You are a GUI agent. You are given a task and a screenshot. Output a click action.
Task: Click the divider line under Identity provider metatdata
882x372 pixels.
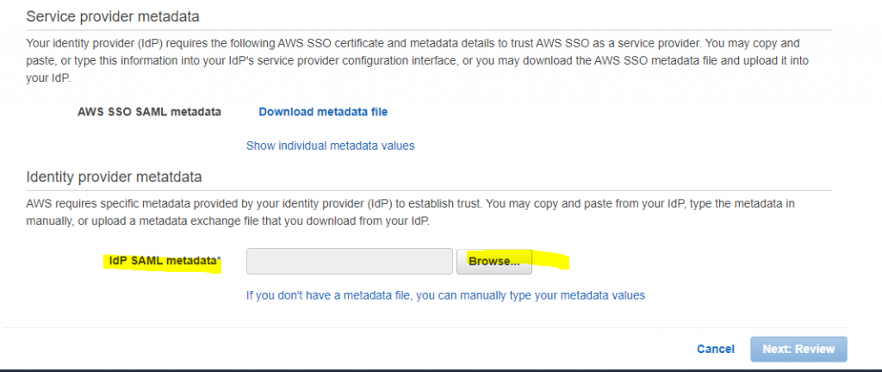coord(429,190)
